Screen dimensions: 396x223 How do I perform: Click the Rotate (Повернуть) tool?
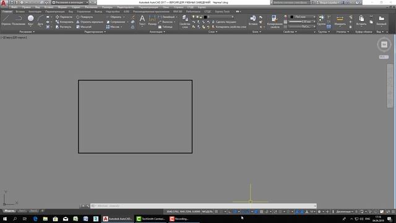(85, 17)
